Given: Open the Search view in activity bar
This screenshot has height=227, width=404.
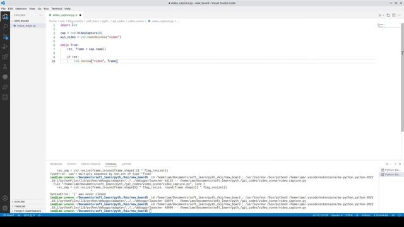Looking at the screenshot, I should click(5, 26).
